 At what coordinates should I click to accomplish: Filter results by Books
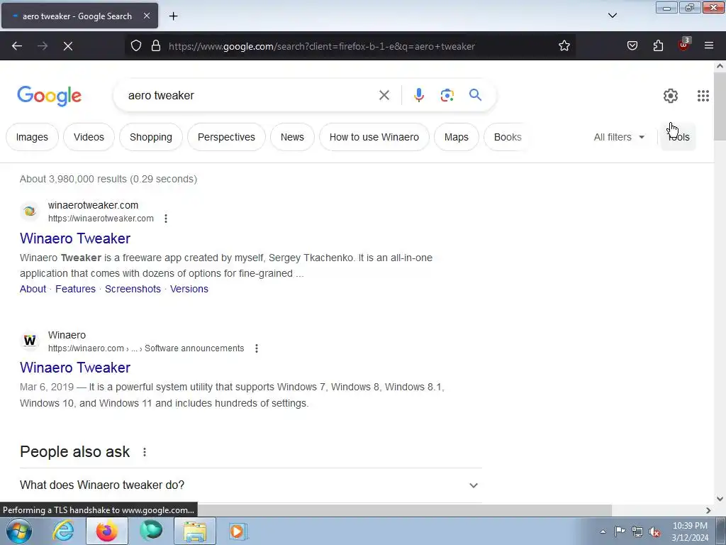tap(508, 137)
